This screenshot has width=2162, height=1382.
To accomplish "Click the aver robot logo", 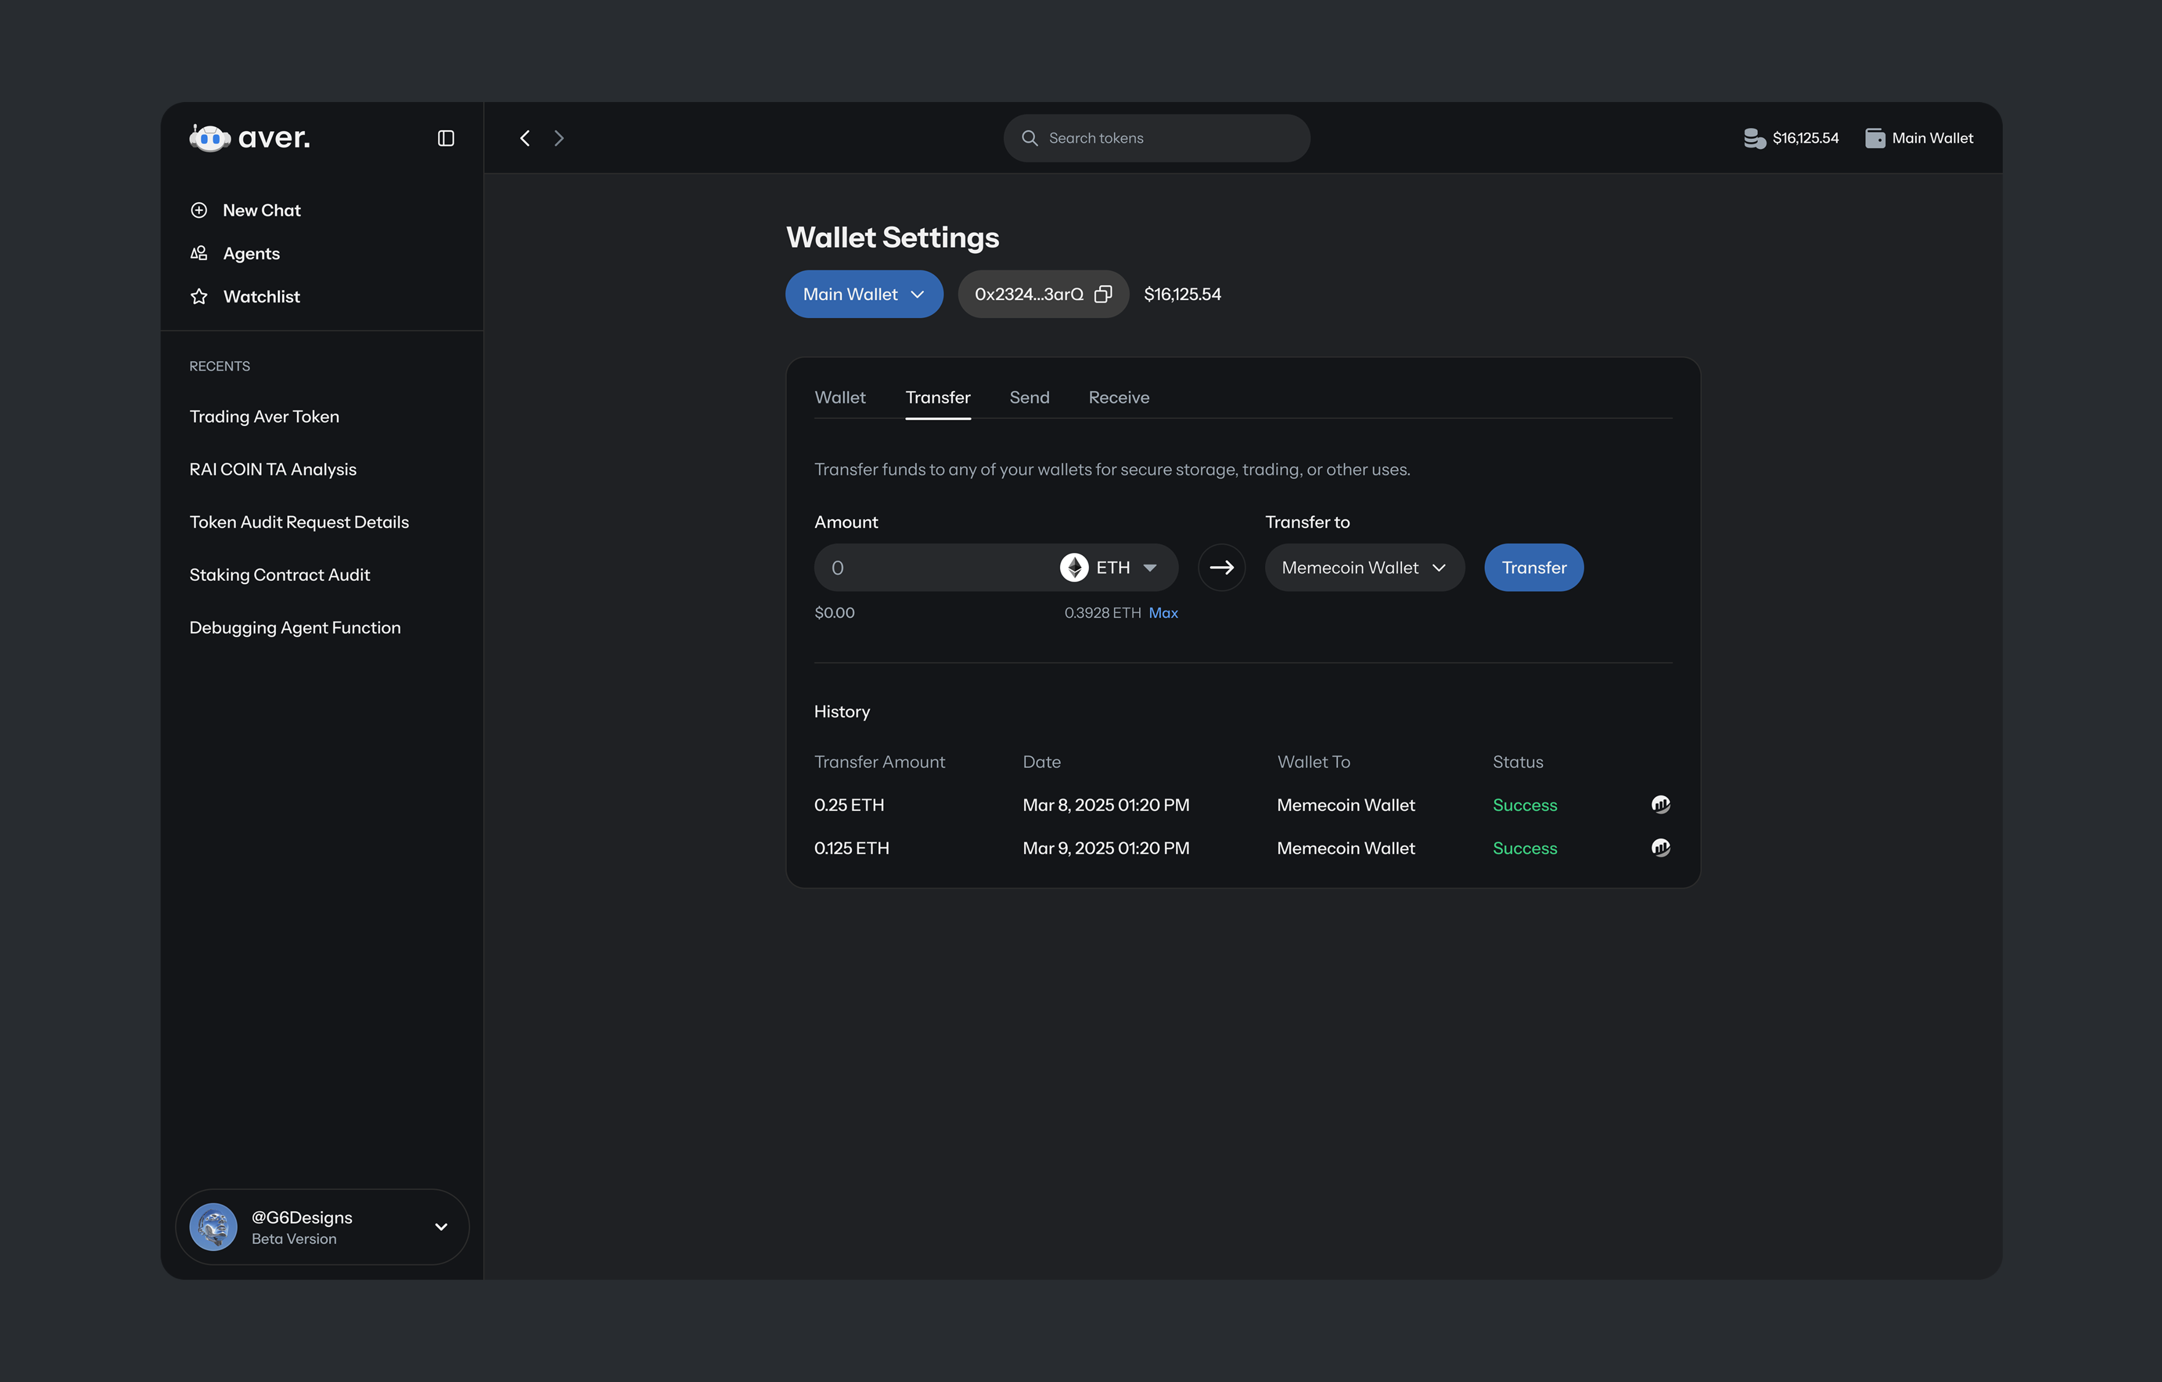I will pos(210,138).
